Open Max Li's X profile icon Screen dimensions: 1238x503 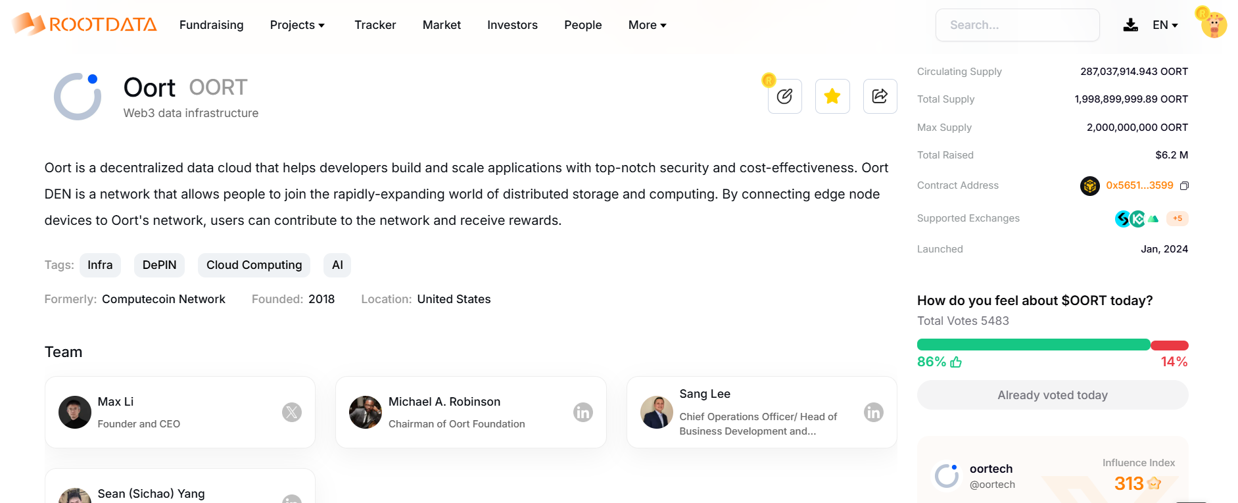click(292, 412)
